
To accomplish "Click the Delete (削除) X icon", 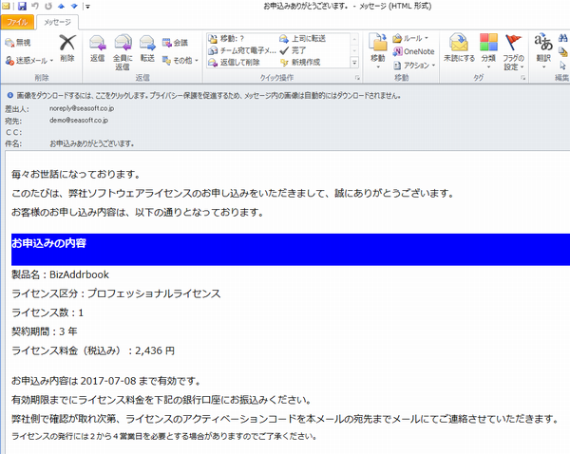I will 66,47.
